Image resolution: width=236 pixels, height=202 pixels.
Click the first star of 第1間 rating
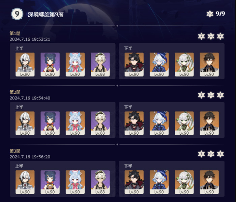(x=201, y=36)
